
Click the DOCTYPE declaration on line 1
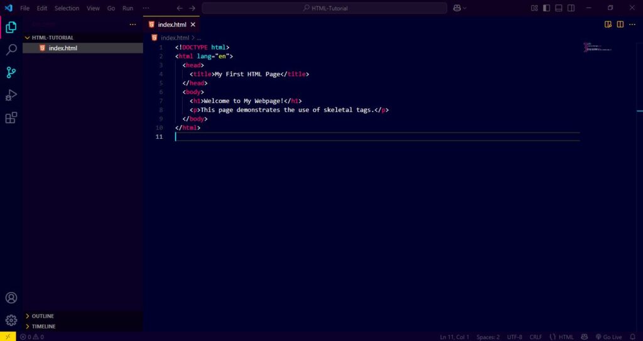coord(202,48)
